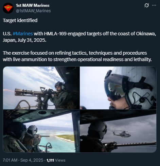Click the sandy island in the coastline photo
This screenshot has height=166, width=160.
click(x=65, y=137)
